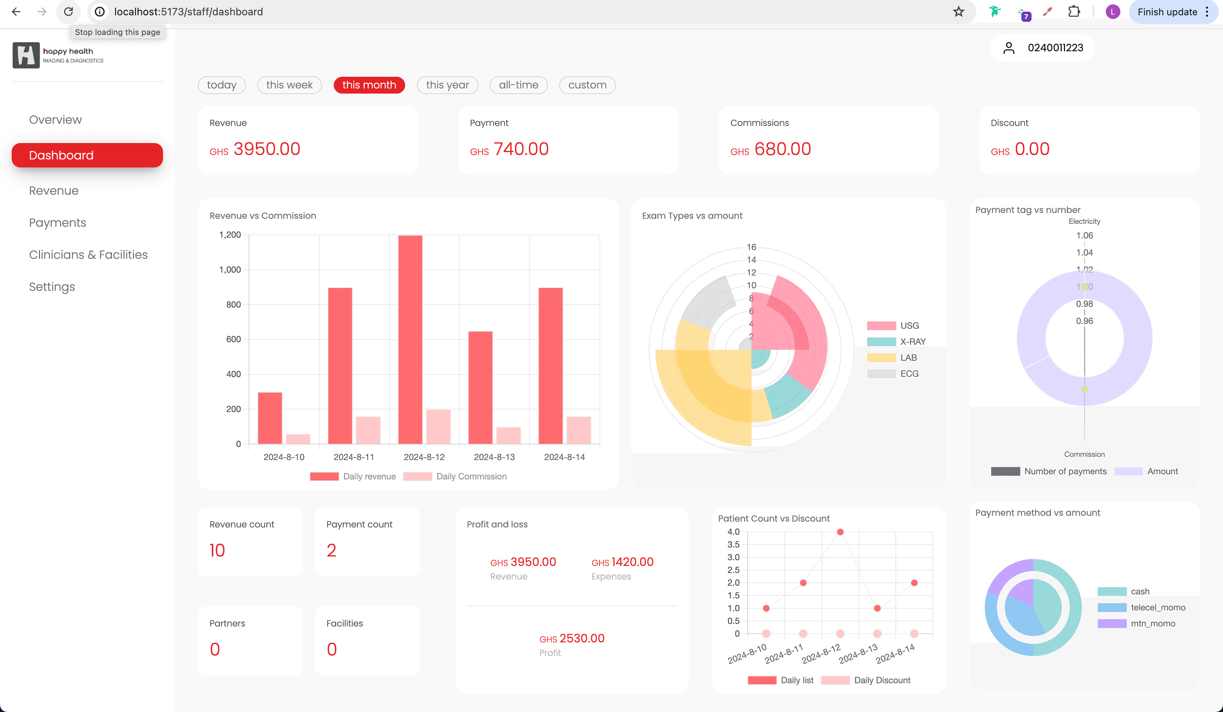Select the this week filter
1223x712 pixels.
pos(289,85)
